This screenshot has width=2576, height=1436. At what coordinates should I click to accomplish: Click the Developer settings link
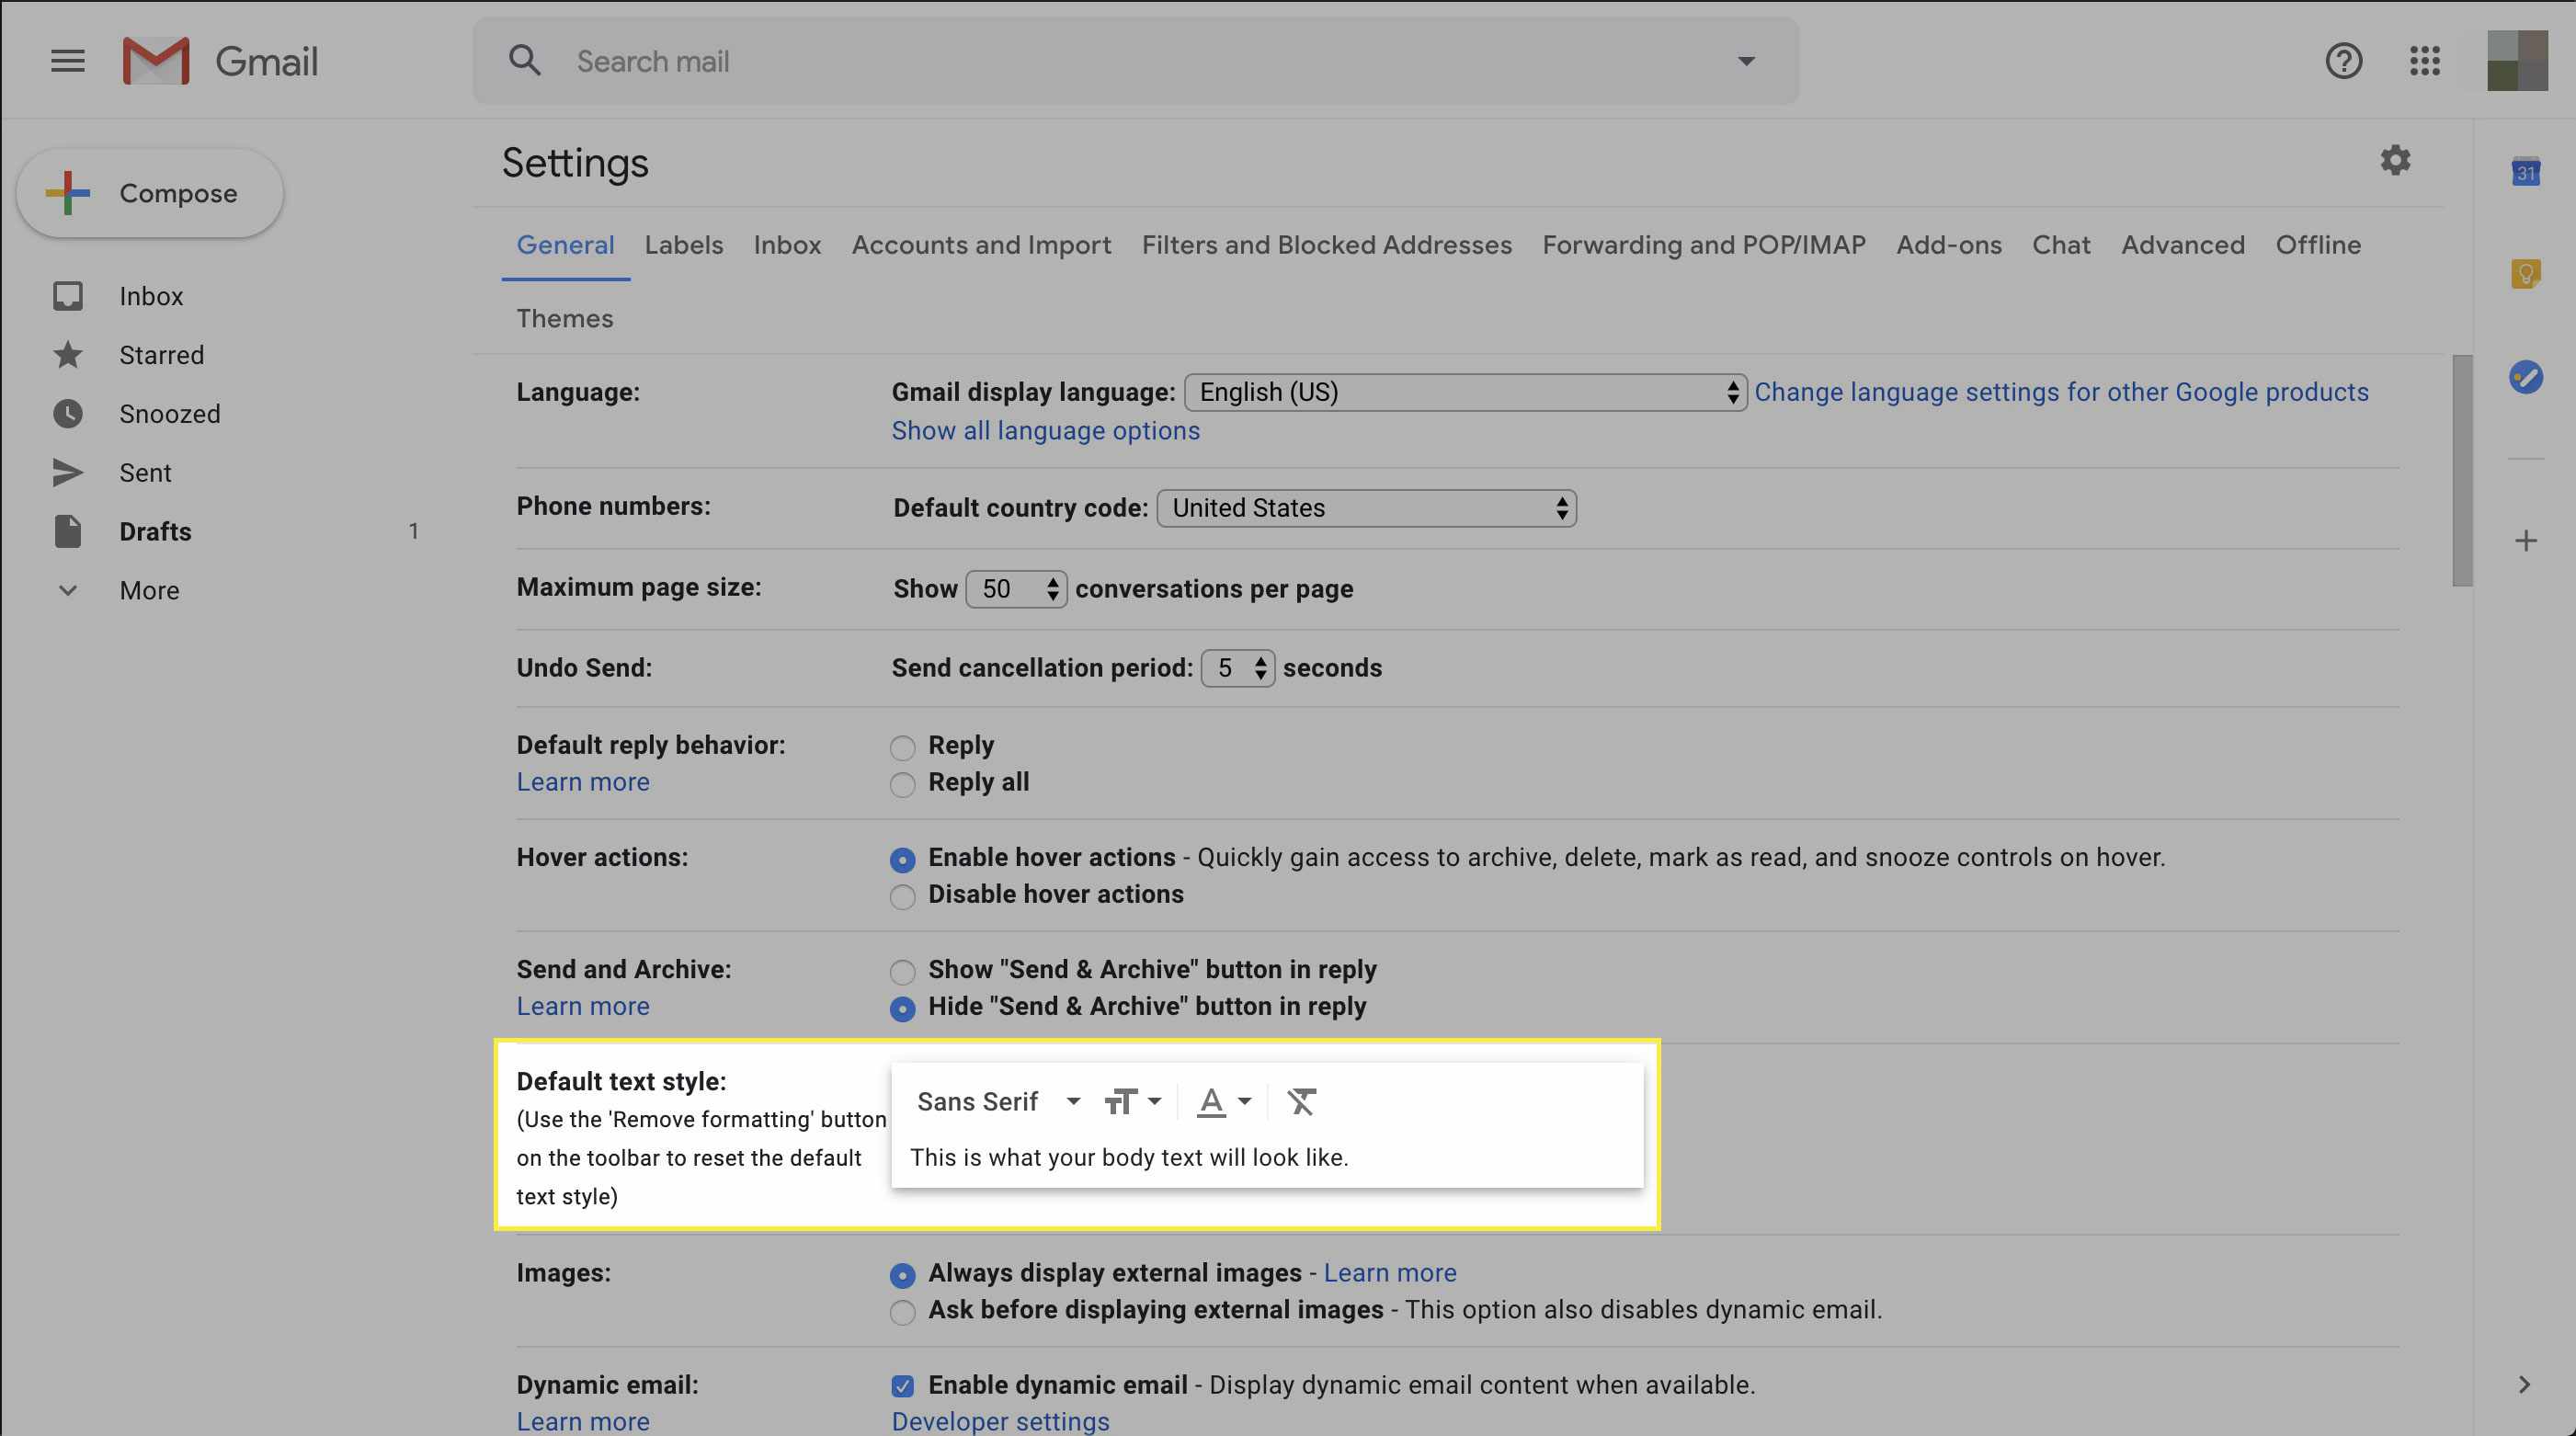(x=1000, y=1419)
